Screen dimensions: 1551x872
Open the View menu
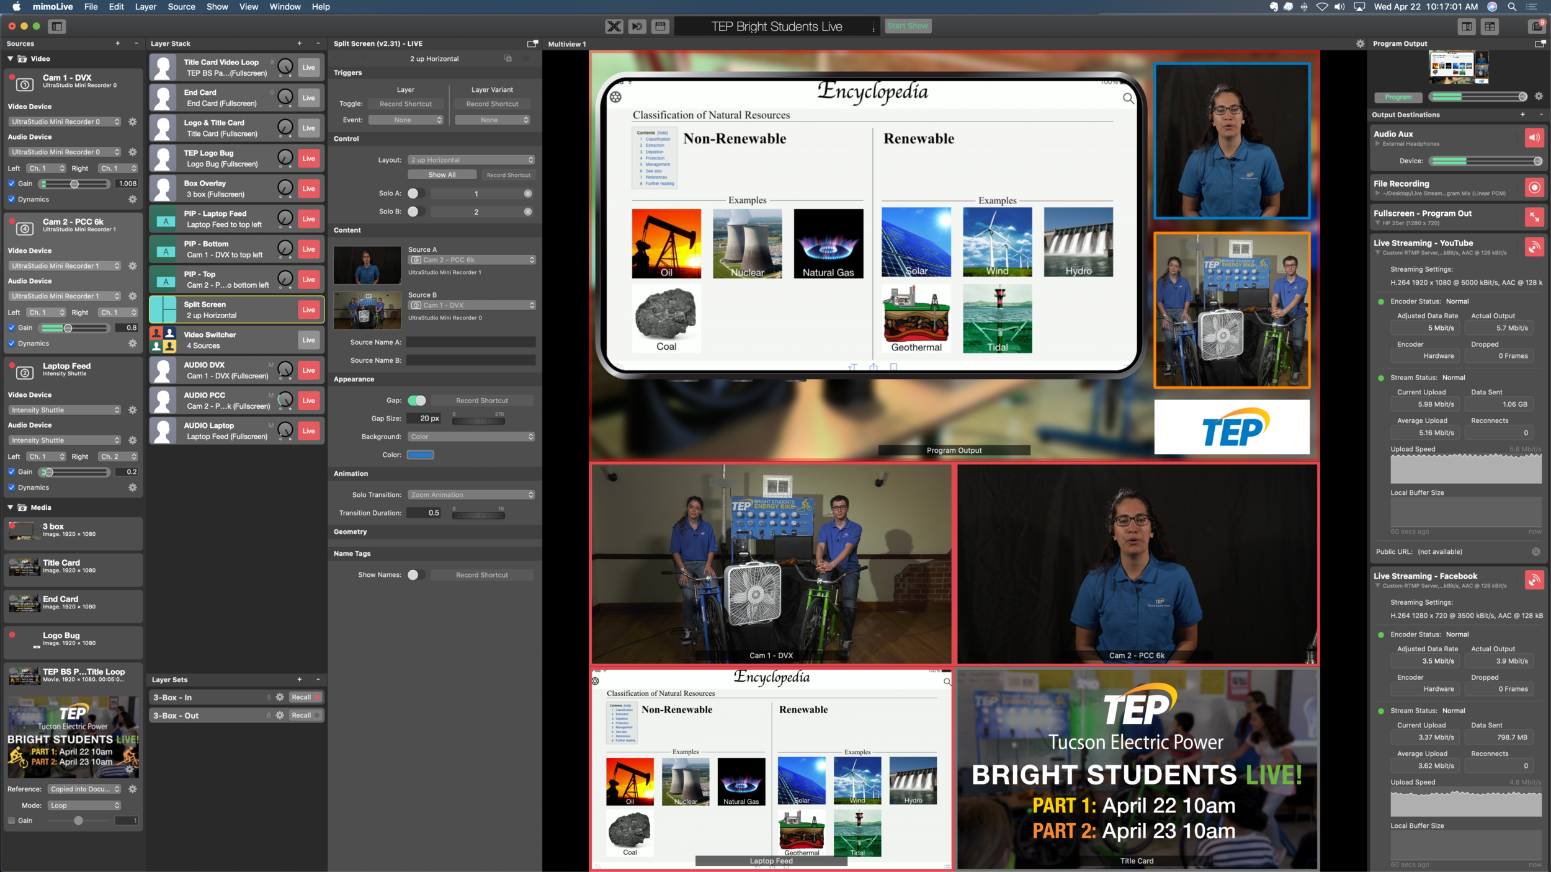(x=248, y=7)
